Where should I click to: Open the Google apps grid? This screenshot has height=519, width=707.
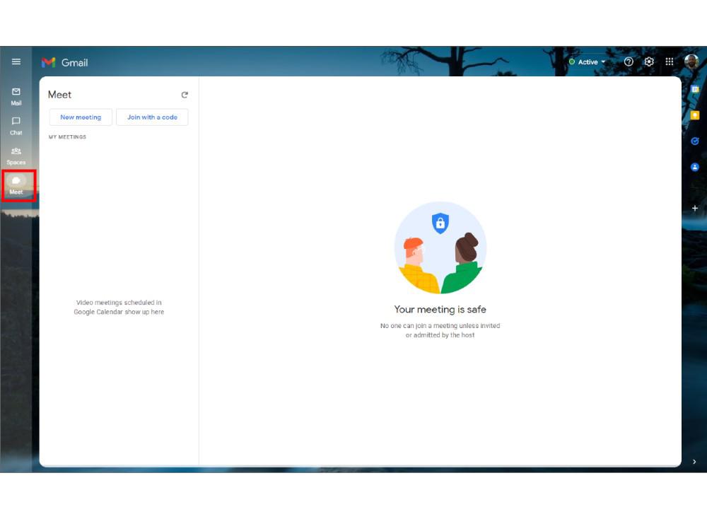(x=670, y=62)
